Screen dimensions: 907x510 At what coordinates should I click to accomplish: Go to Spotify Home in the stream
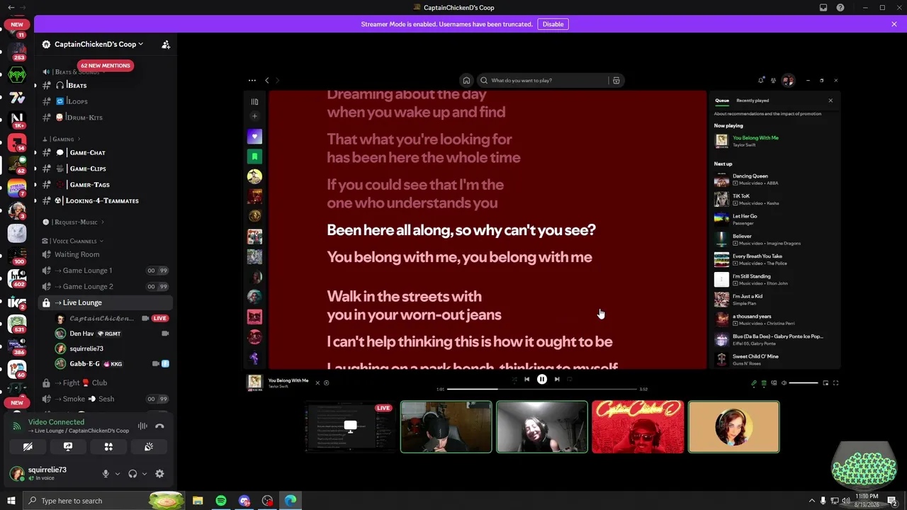466,80
